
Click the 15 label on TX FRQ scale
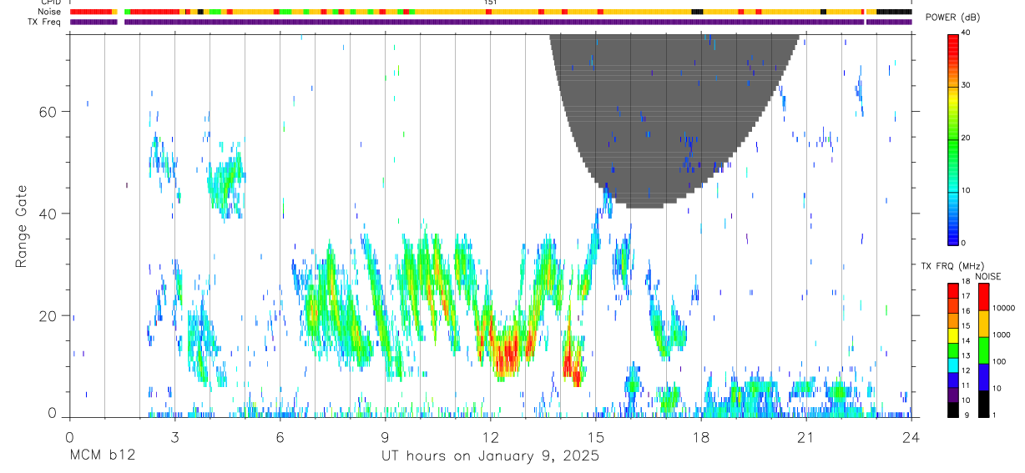pyautogui.click(x=966, y=326)
